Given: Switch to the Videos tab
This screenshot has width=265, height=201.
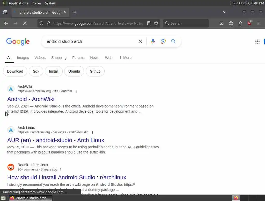Looking at the screenshot, I should 40,58.
